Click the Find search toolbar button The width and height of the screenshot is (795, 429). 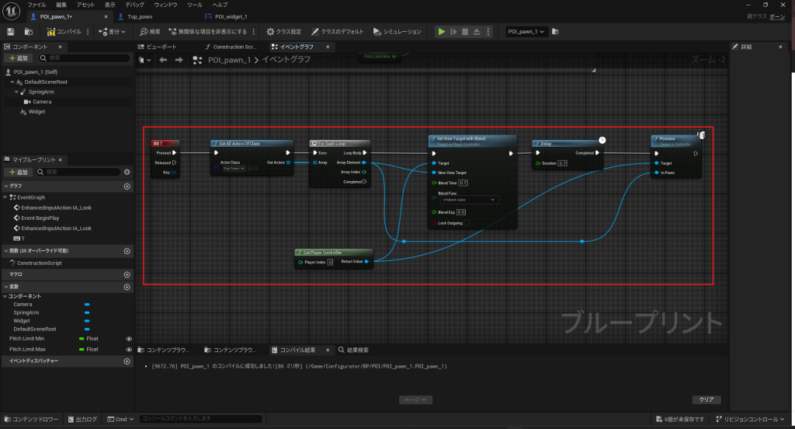pos(144,32)
